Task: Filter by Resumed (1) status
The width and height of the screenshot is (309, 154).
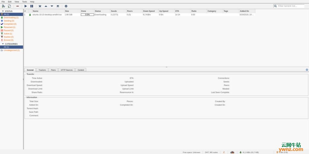Action: click(11, 27)
